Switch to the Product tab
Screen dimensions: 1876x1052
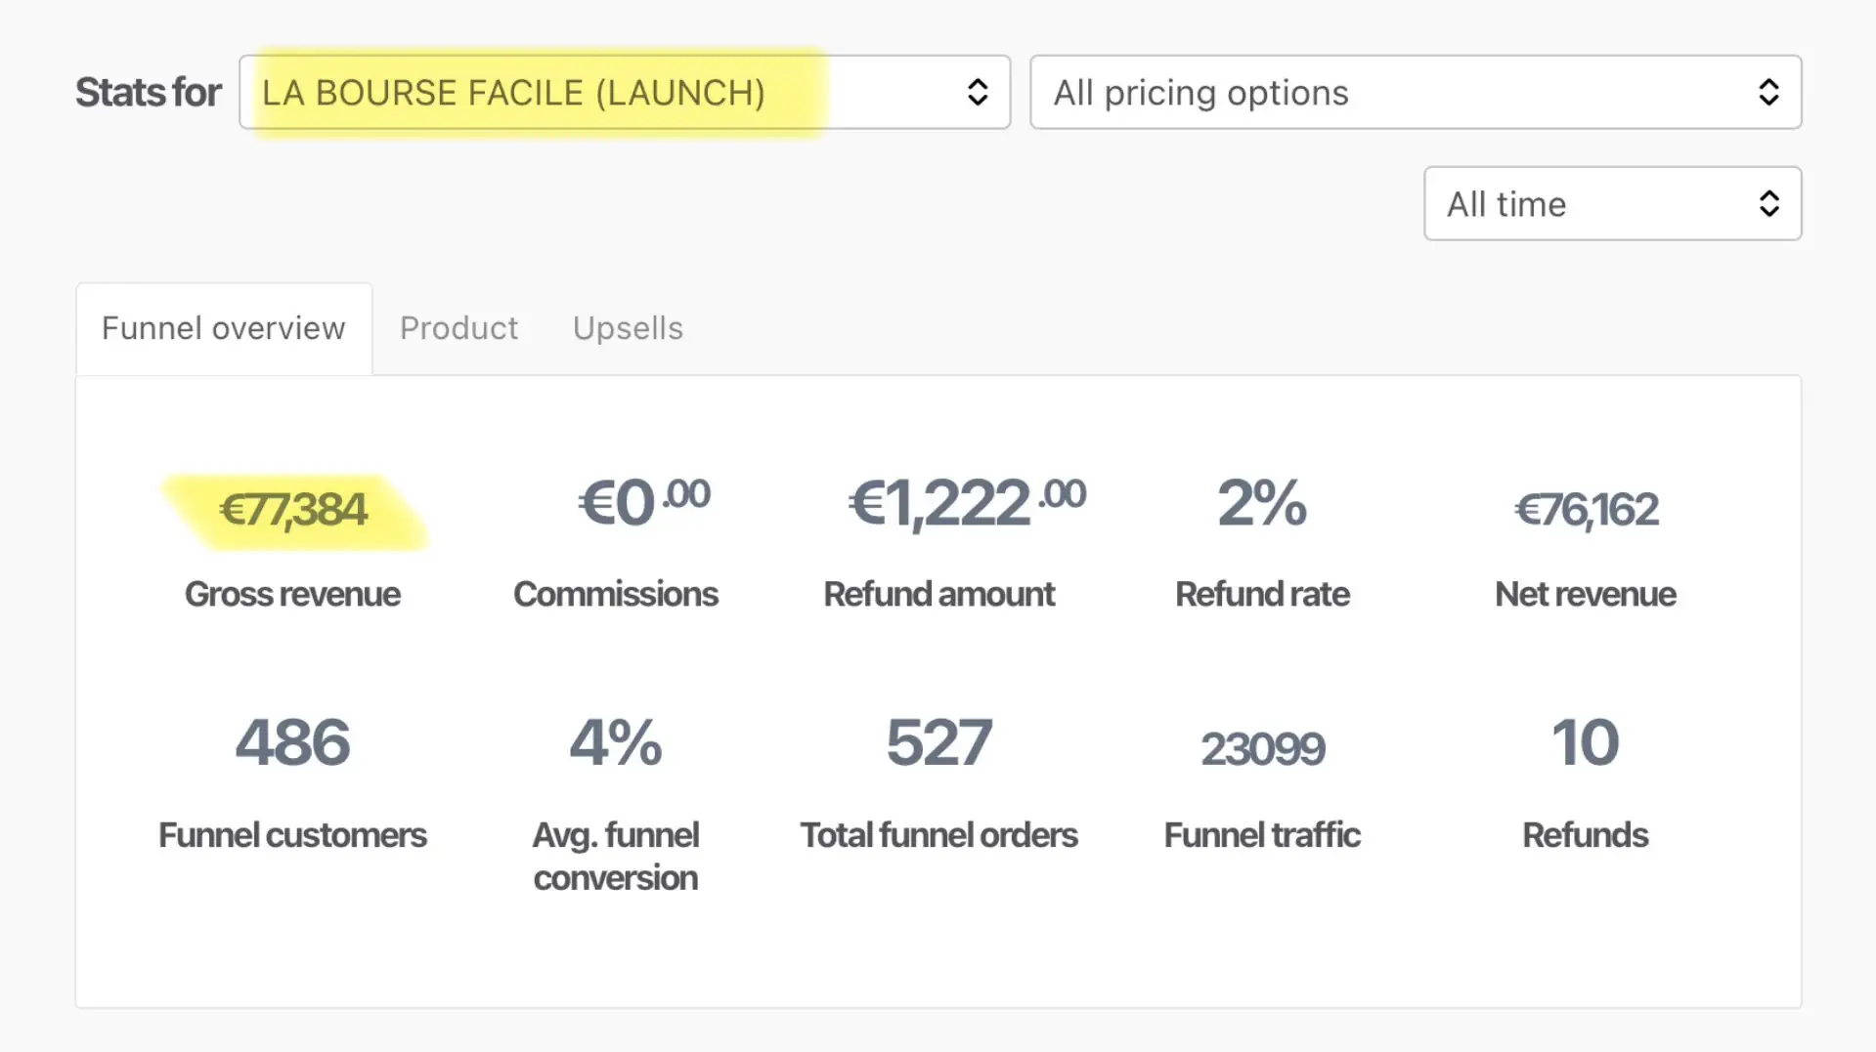[x=458, y=328]
